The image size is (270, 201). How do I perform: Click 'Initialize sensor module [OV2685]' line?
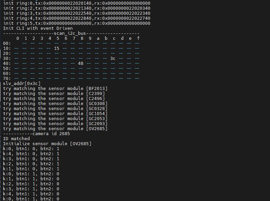click(x=47, y=143)
